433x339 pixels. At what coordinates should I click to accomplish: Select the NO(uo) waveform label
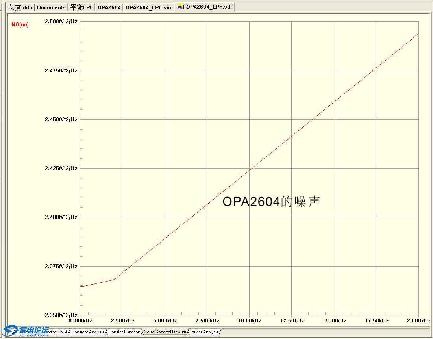point(19,24)
